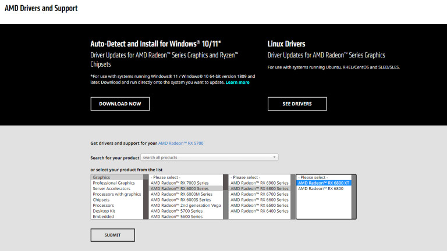The width and height of the screenshot is (447, 251).
Task: Pick Chipsets from the product category list
Action: click(x=101, y=200)
